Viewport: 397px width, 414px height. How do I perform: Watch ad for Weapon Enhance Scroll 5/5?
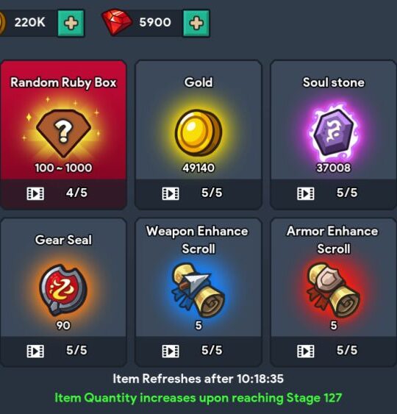click(x=198, y=351)
